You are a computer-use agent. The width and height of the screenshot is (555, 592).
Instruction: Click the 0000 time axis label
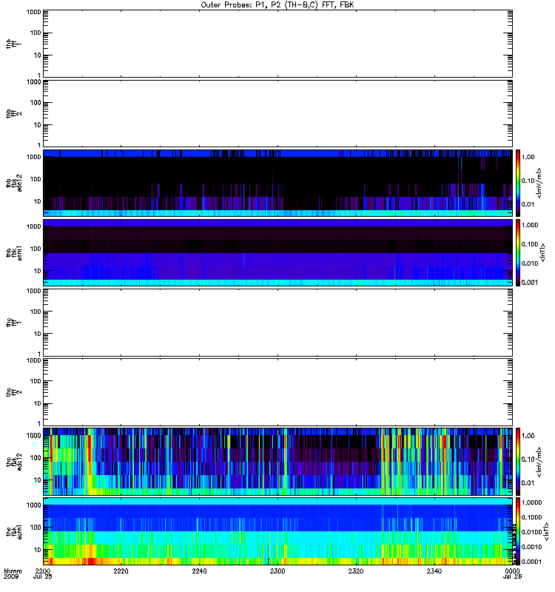512,571
